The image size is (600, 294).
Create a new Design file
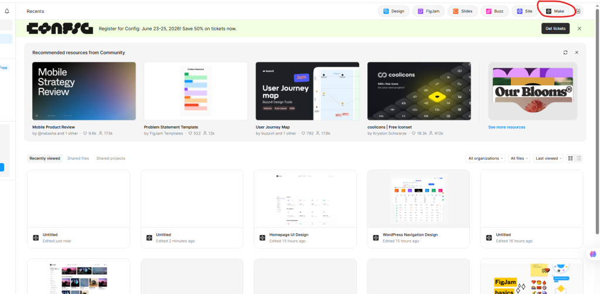click(394, 11)
